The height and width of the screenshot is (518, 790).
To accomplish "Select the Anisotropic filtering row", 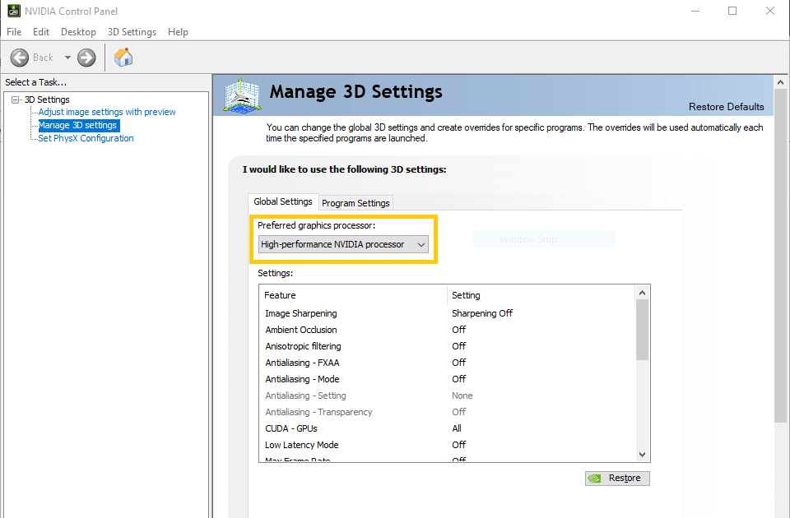I will (447, 346).
